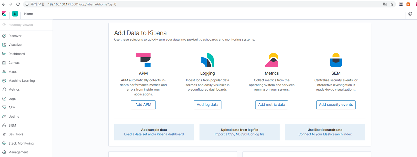
Task: Reload the page with refresh icon
Action: (18, 4)
